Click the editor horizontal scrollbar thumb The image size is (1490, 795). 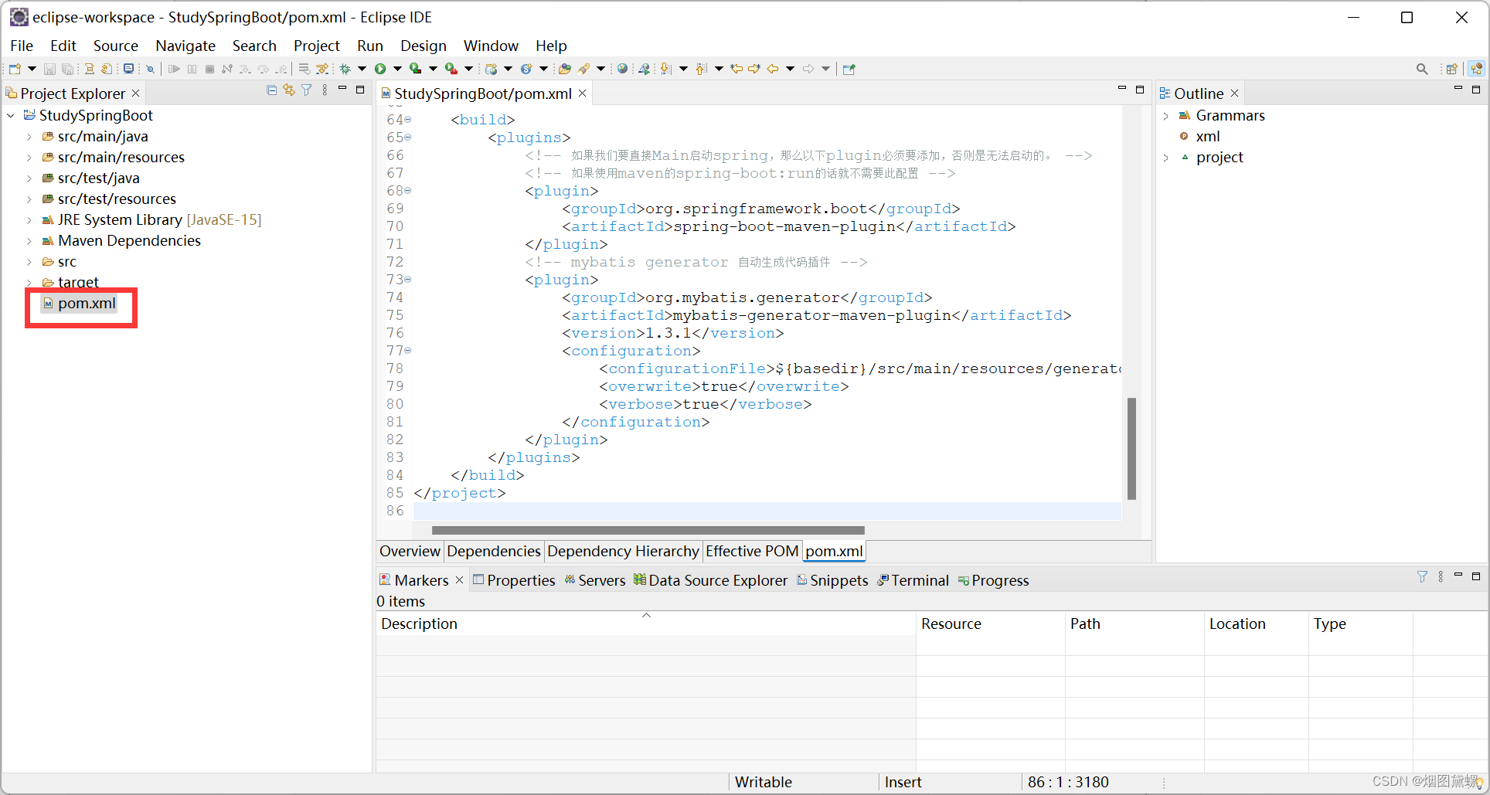coord(648,530)
